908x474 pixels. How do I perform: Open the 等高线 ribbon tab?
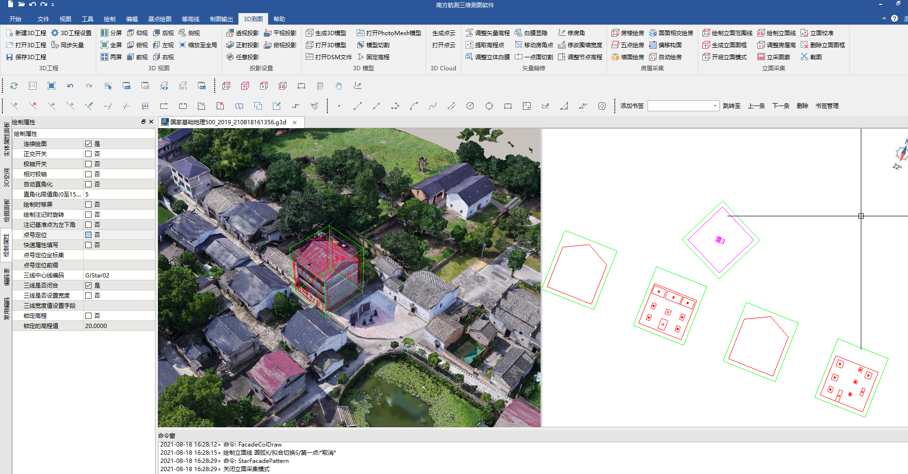pyautogui.click(x=190, y=19)
